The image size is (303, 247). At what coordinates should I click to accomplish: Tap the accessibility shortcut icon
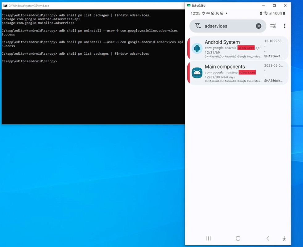[x=284, y=238]
